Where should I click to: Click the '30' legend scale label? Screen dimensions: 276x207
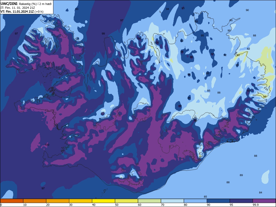pos(71,205)
